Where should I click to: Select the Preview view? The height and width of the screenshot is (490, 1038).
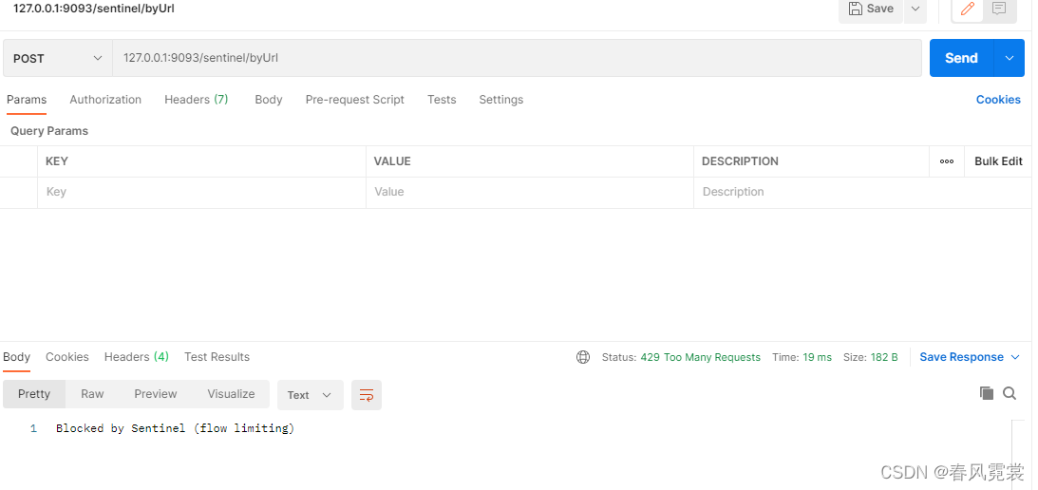[155, 394]
